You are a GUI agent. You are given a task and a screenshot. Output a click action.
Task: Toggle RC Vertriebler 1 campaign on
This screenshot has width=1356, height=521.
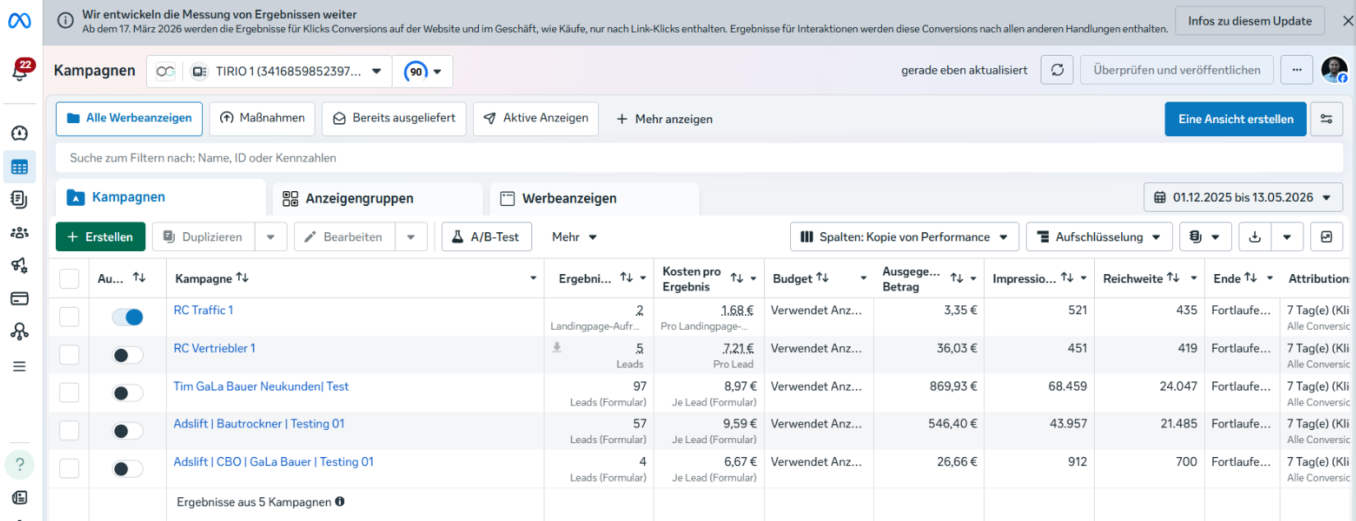click(127, 355)
